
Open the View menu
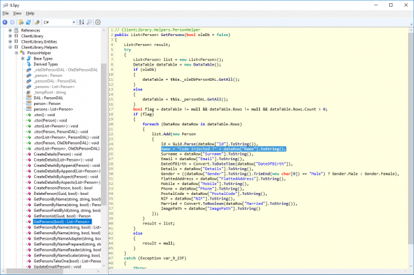pos(17,13)
